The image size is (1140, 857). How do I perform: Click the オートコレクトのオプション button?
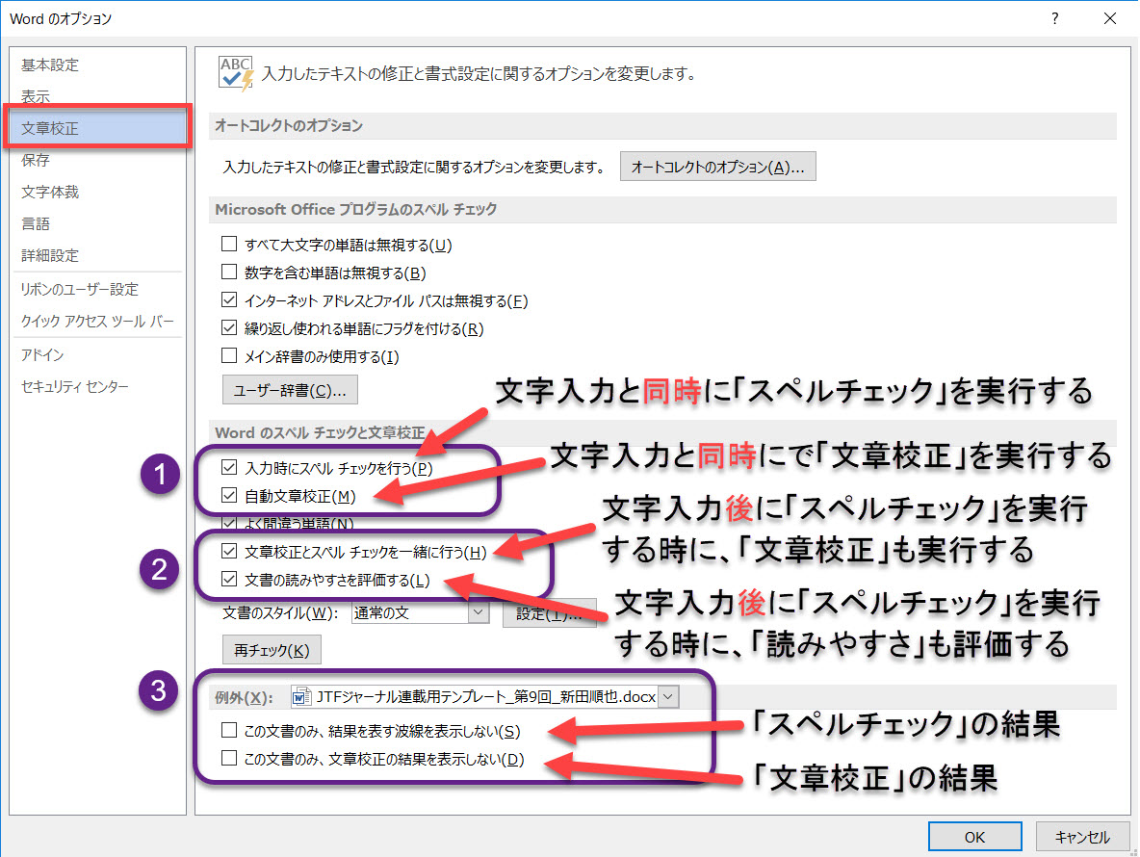pyautogui.click(x=718, y=167)
